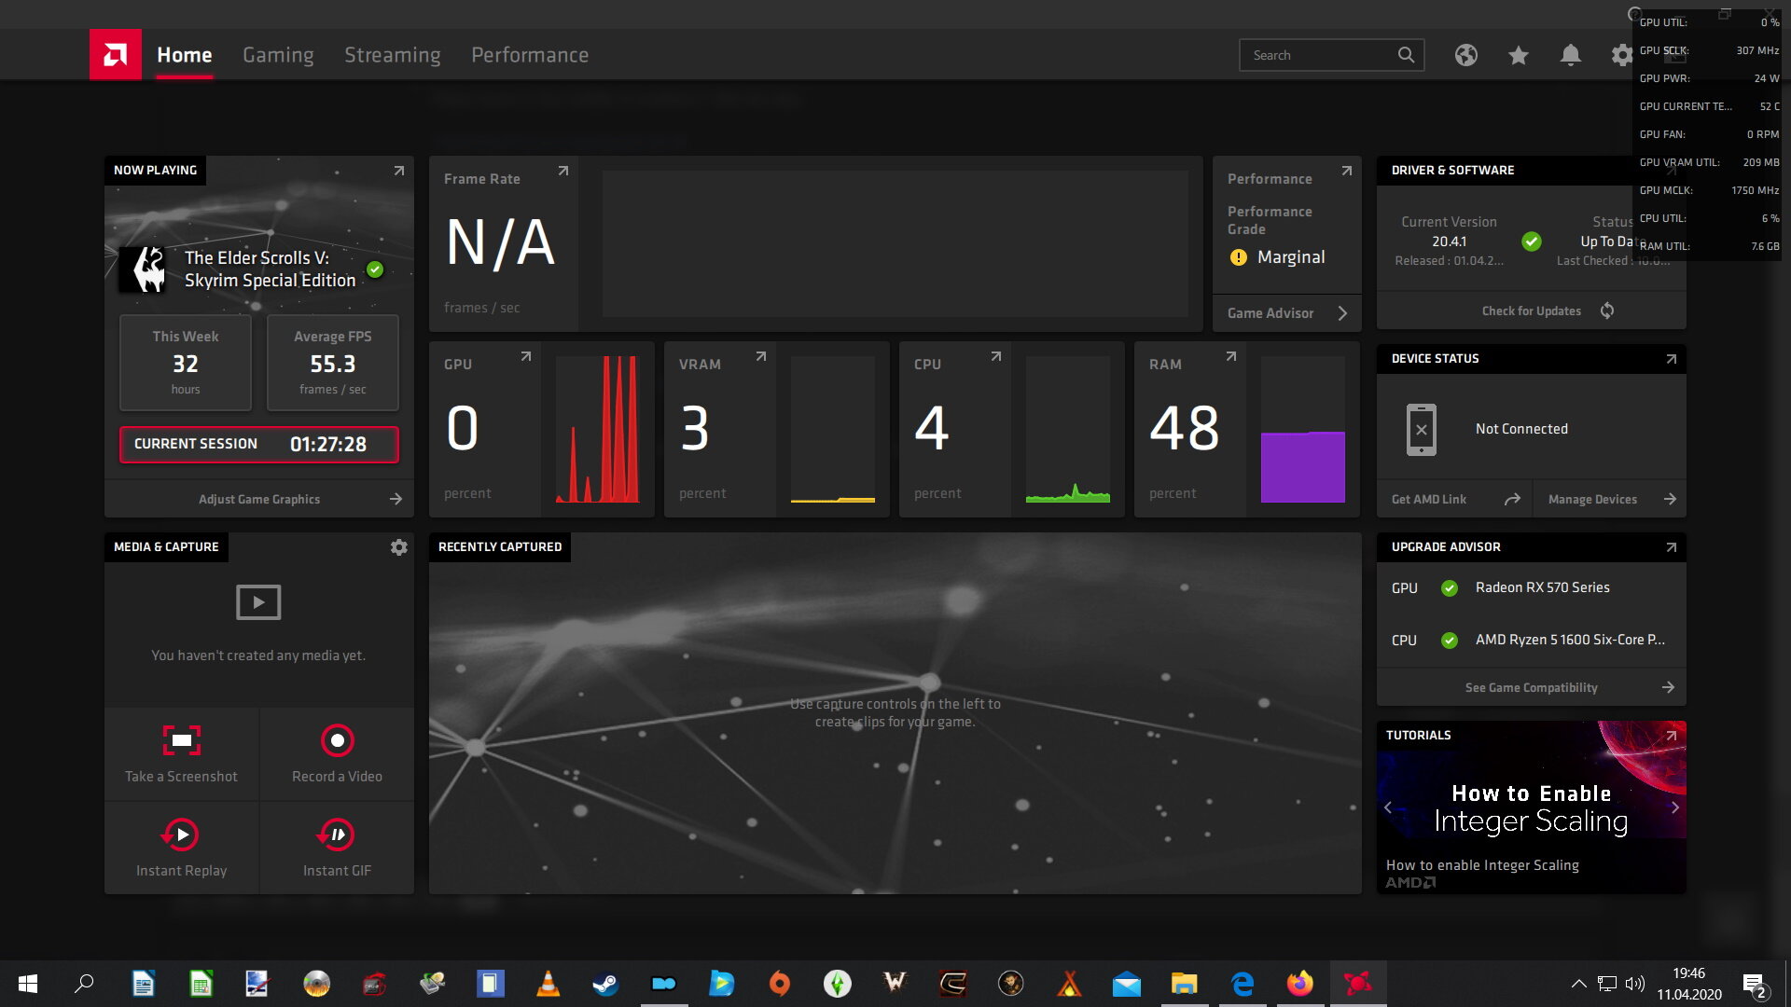Open notifications bell icon

tap(1571, 55)
